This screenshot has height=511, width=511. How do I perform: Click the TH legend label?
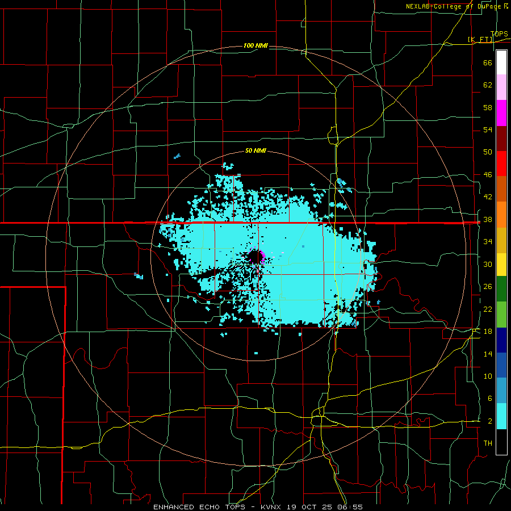pos(488,443)
